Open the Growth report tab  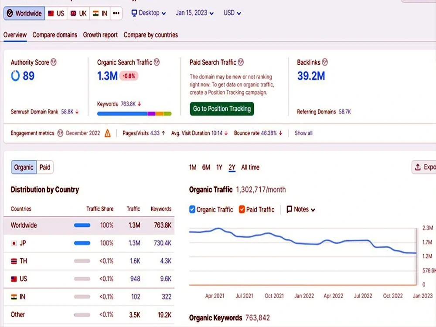(100, 35)
